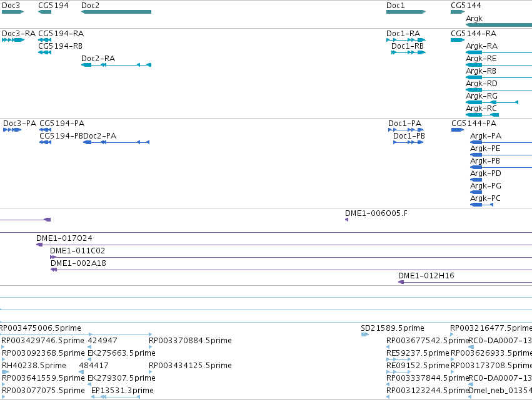Select the Argk-RG transcript glyph

point(492,102)
